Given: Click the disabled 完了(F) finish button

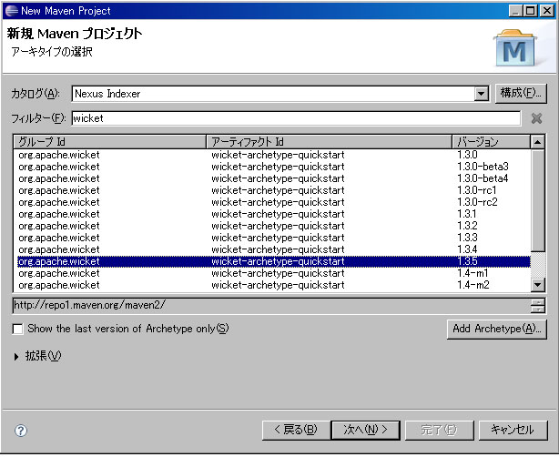Looking at the screenshot, I should click(x=439, y=430).
